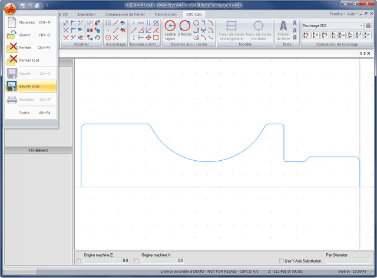Click the last turning operation icon
This screenshot has height=278, width=377.
click(x=368, y=35)
